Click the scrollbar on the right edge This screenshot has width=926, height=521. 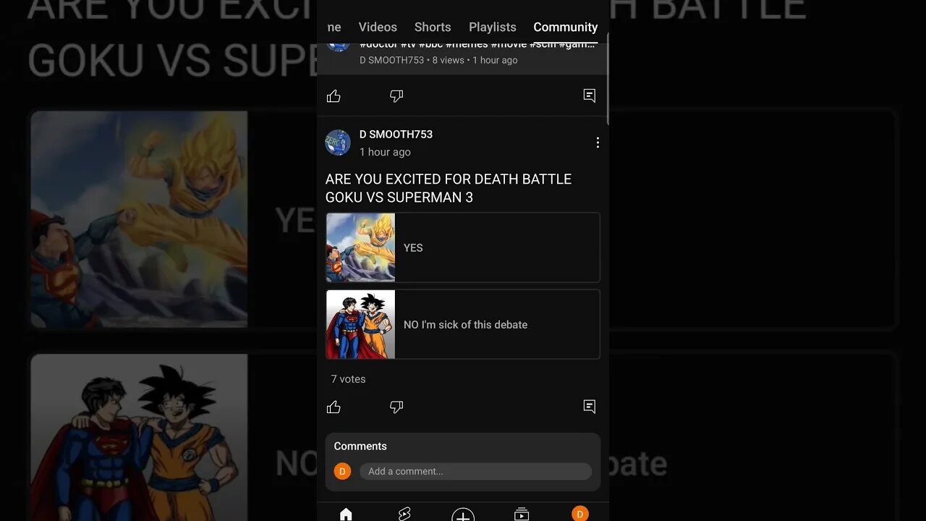tap(608, 78)
